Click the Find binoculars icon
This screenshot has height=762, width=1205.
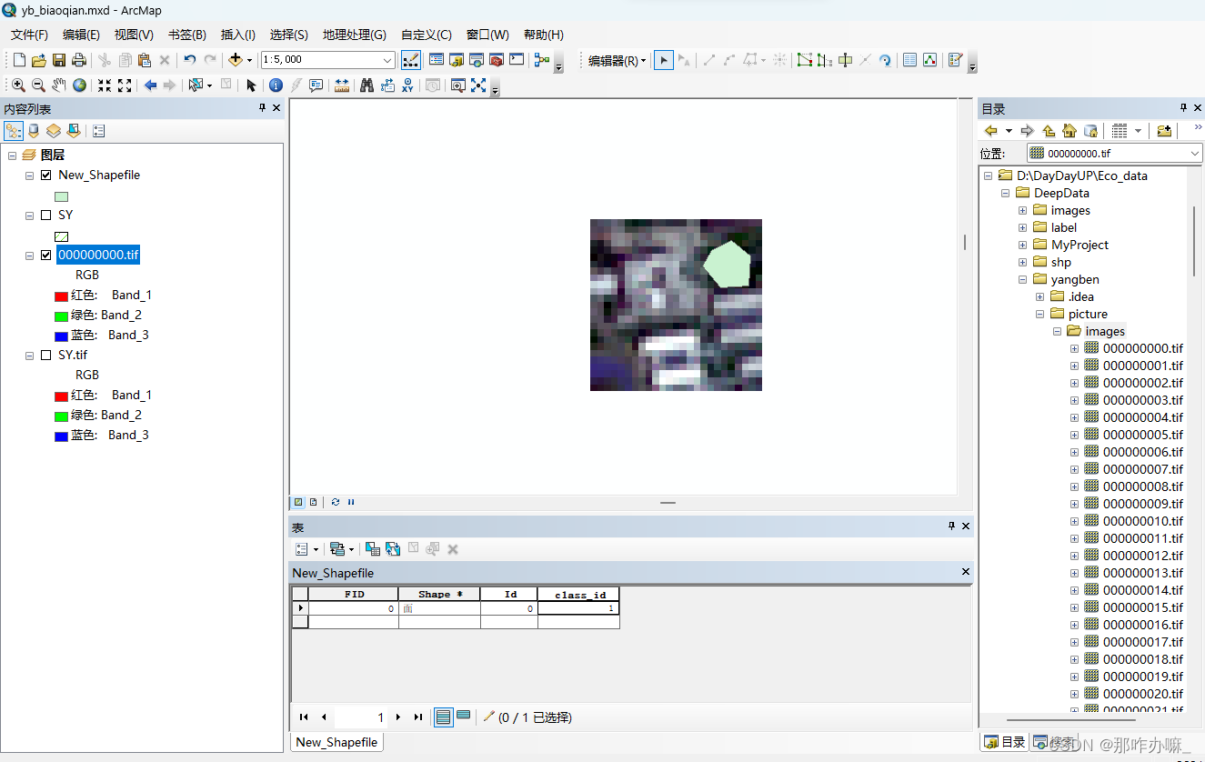pos(367,85)
